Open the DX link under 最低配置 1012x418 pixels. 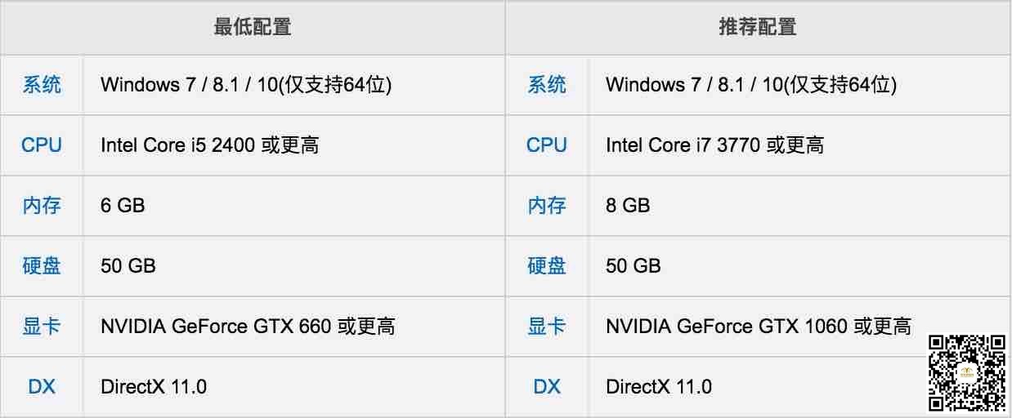coord(41,387)
